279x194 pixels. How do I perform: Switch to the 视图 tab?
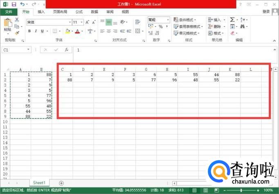(125, 12)
